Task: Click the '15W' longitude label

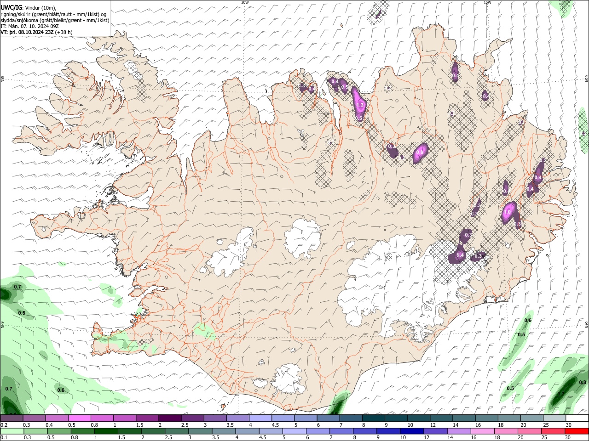Action: tap(487, 2)
